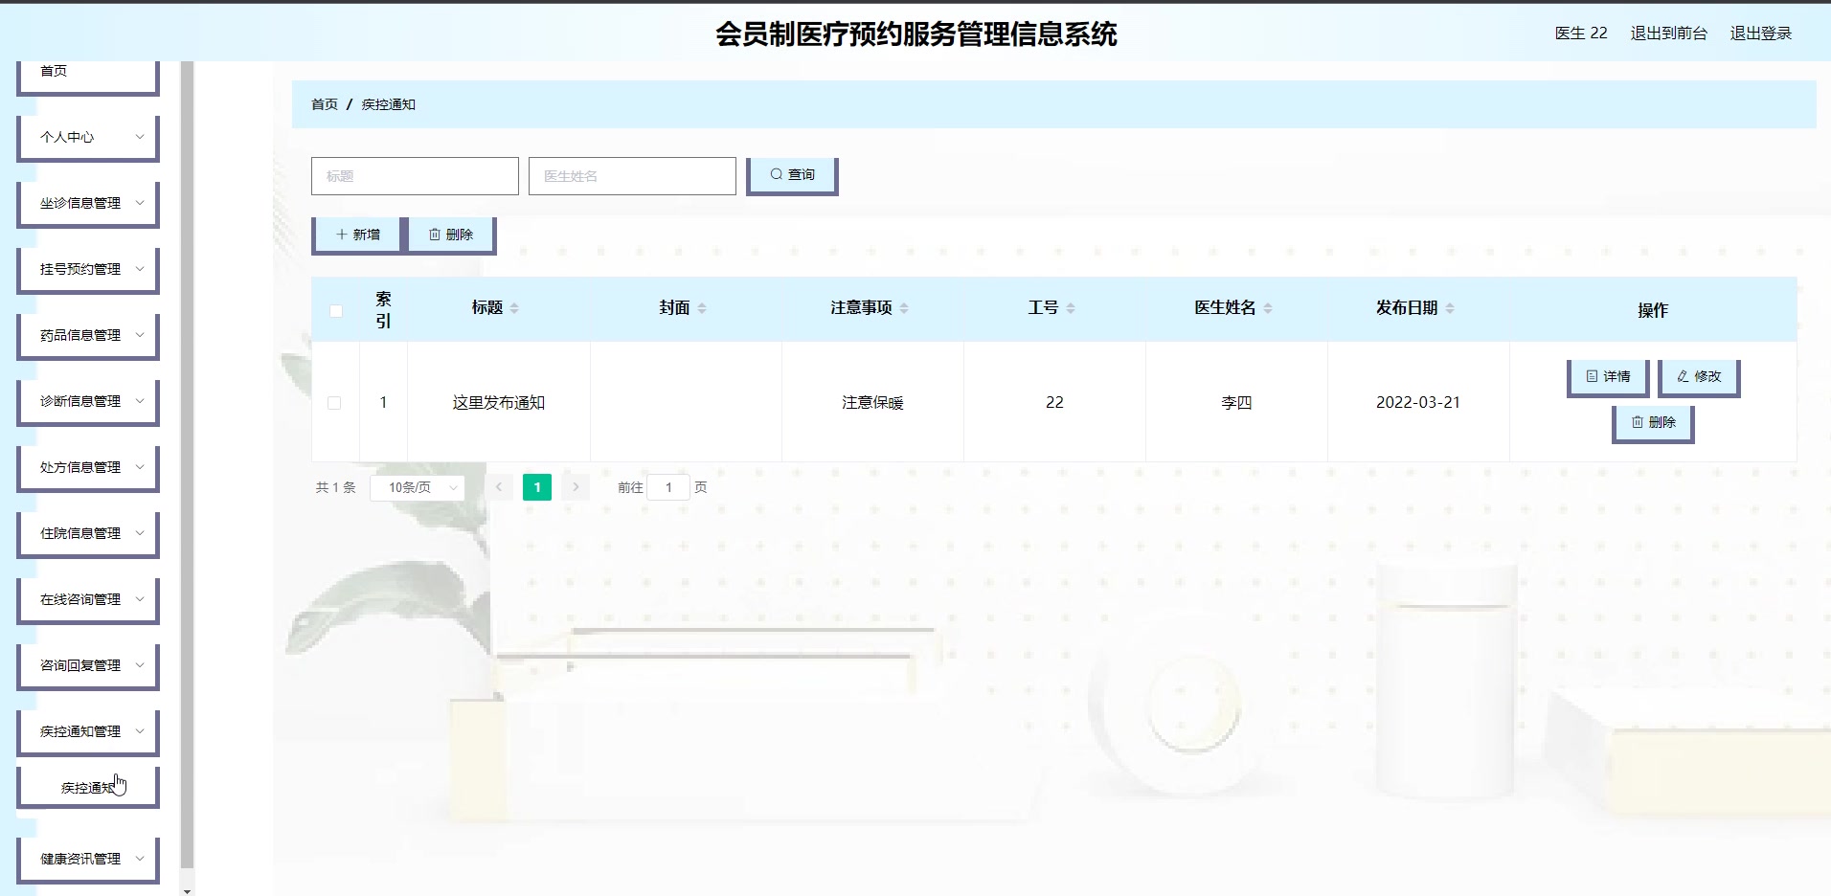Click the 删除 batch delete icon
The image size is (1831, 896).
pos(450,234)
